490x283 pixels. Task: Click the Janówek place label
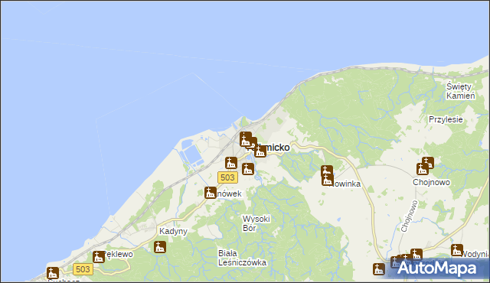[x=229, y=194]
